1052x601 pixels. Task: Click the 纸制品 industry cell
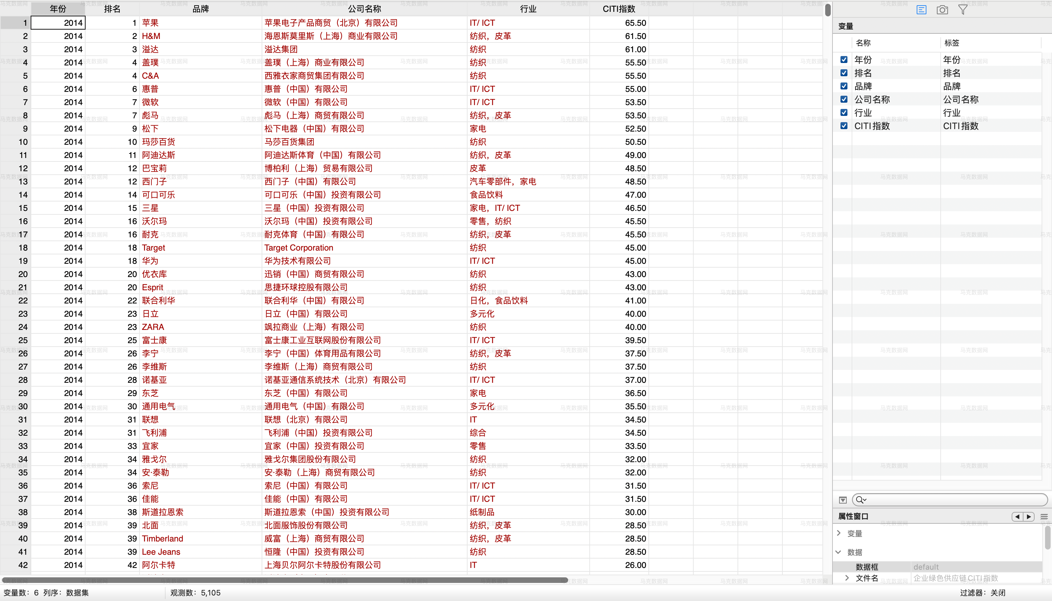click(x=528, y=512)
